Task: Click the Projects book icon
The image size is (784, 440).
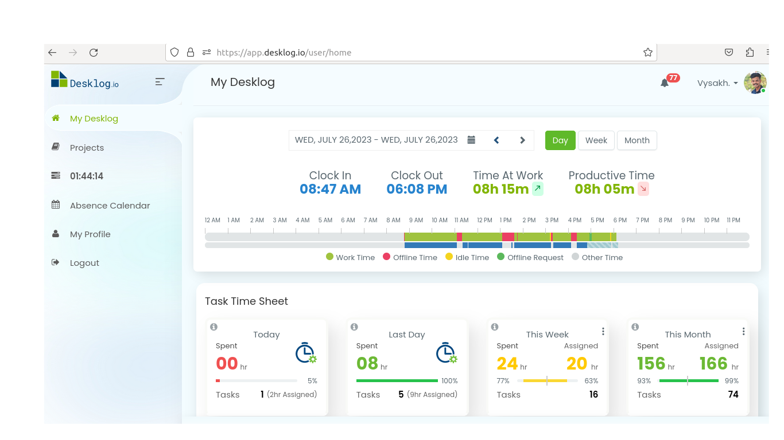Action: (x=55, y=147)
